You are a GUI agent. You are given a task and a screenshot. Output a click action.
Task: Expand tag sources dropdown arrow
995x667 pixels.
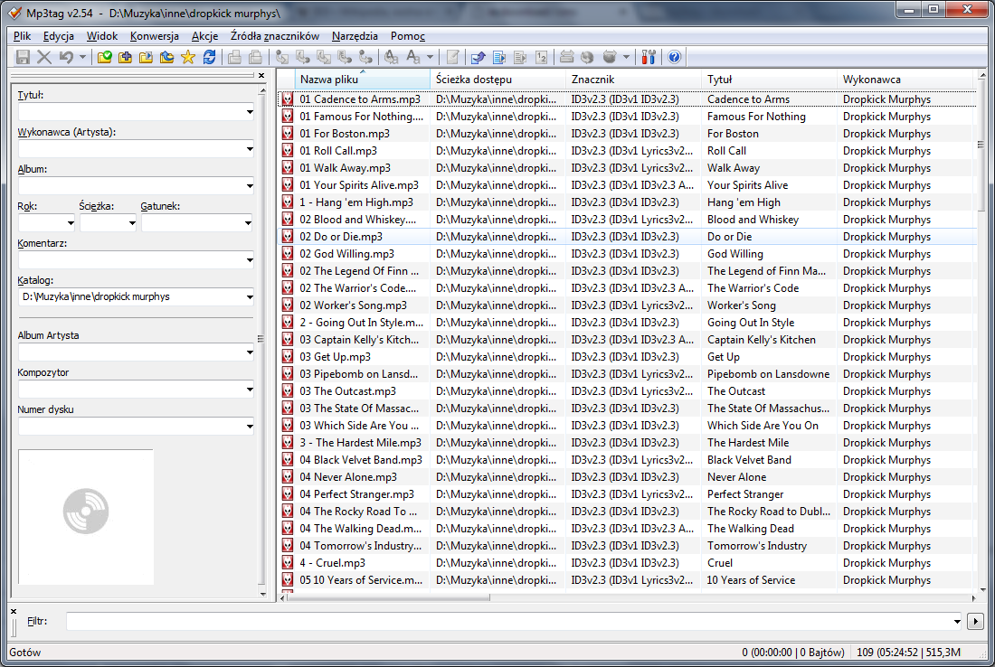point(626,57)
